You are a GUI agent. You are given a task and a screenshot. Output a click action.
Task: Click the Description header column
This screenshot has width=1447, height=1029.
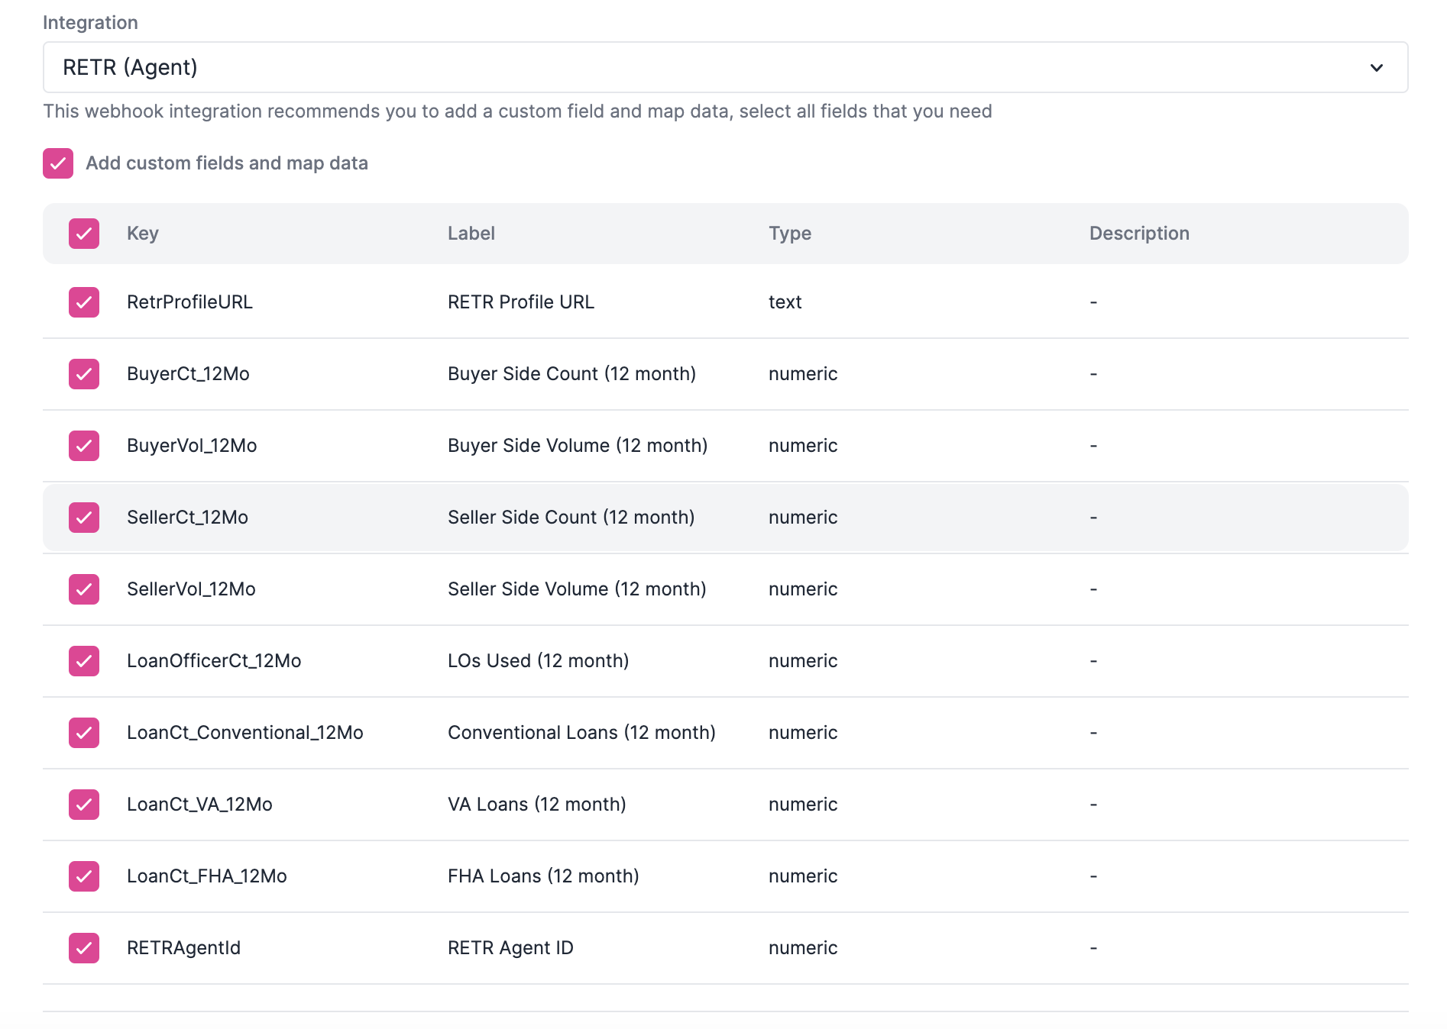[x=1139, y=234]
